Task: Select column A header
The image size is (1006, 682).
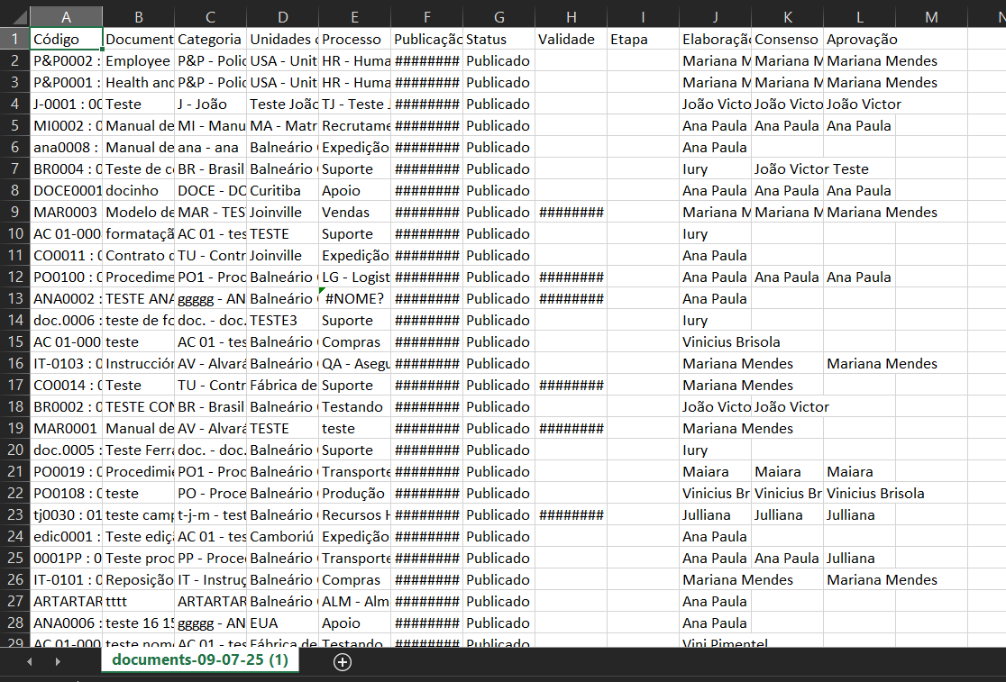Action: (66, 17)
